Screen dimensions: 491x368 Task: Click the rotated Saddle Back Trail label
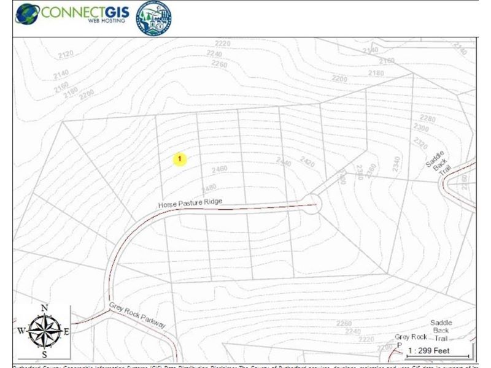(438, 163)
